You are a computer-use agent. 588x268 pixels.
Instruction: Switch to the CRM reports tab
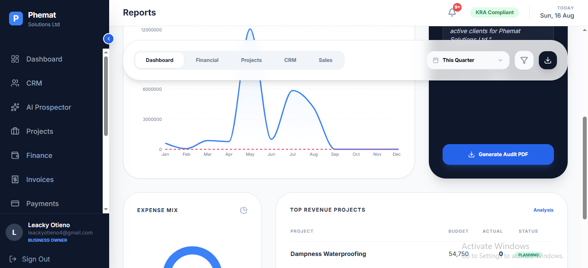point(290,60)
